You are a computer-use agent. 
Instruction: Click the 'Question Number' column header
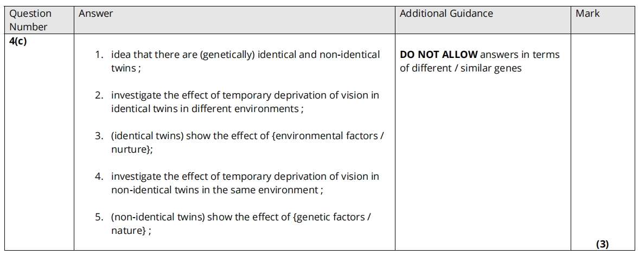(30, 20)
